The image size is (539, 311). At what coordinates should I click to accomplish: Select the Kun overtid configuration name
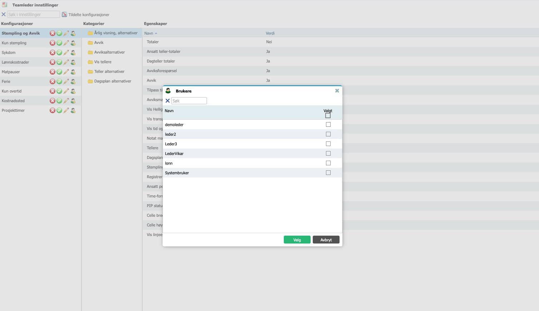click(x=12, y=91)
